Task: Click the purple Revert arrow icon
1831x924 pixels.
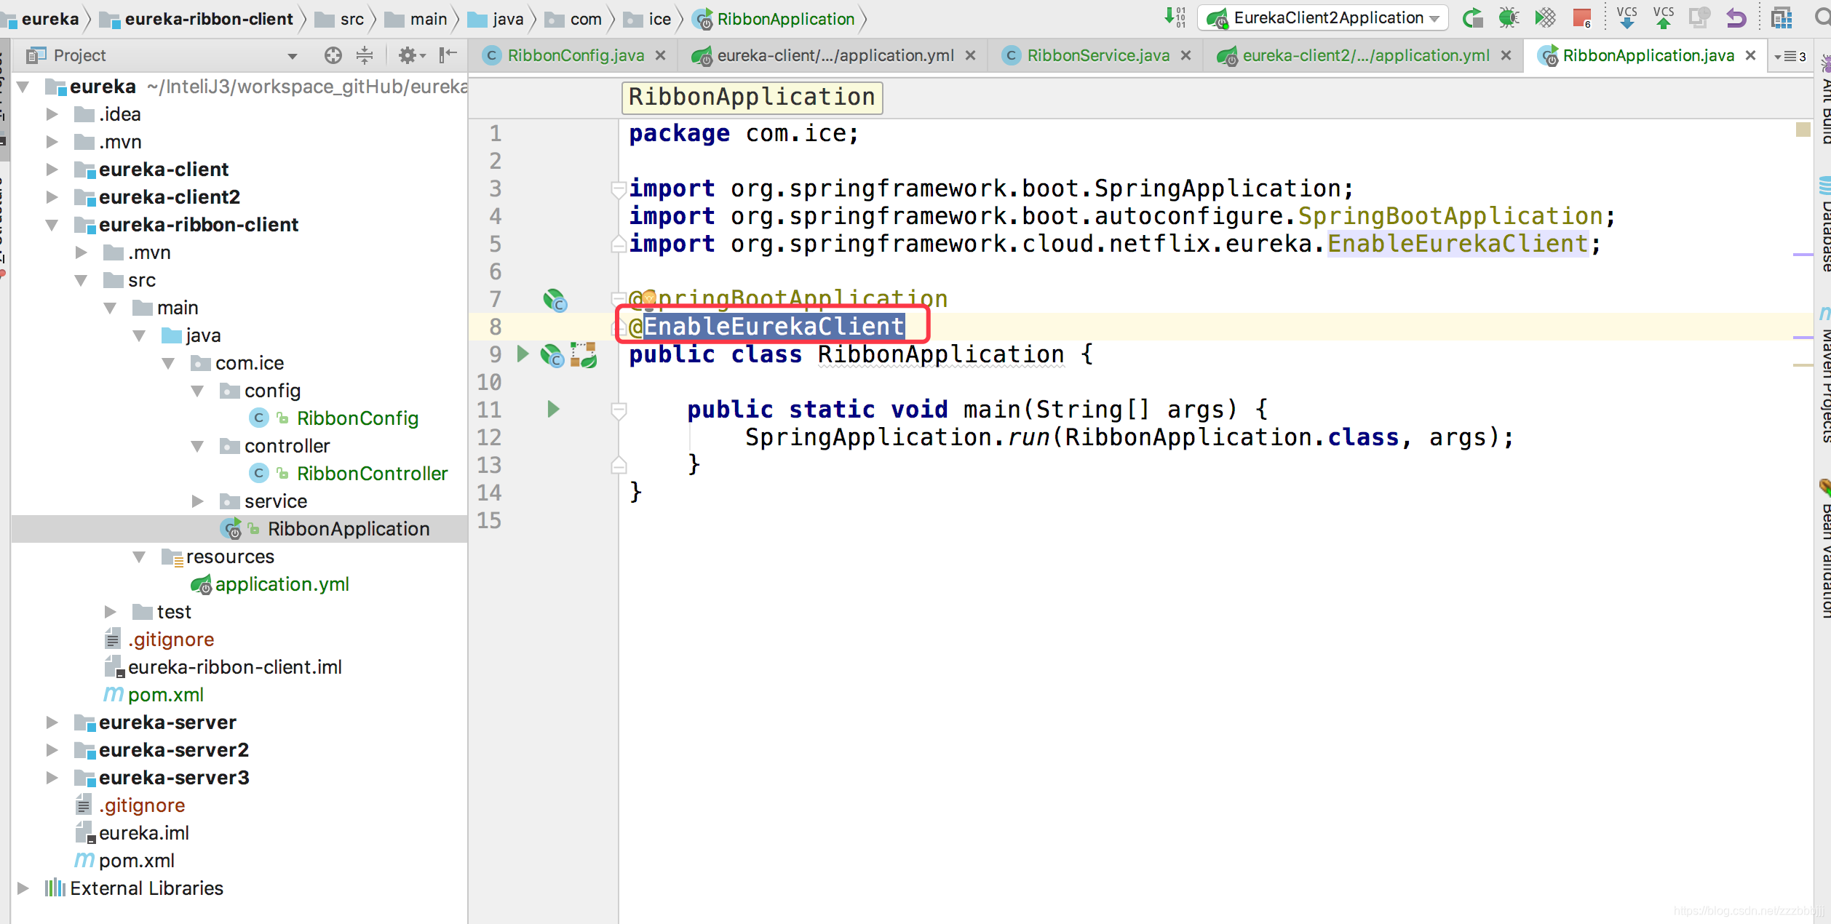Action: pyautogui.click(x=1736, y=18)
